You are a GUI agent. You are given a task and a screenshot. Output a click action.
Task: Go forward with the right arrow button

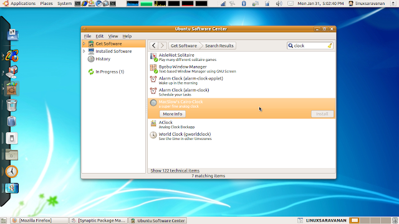pyautogui.click(x=162, y=45)
